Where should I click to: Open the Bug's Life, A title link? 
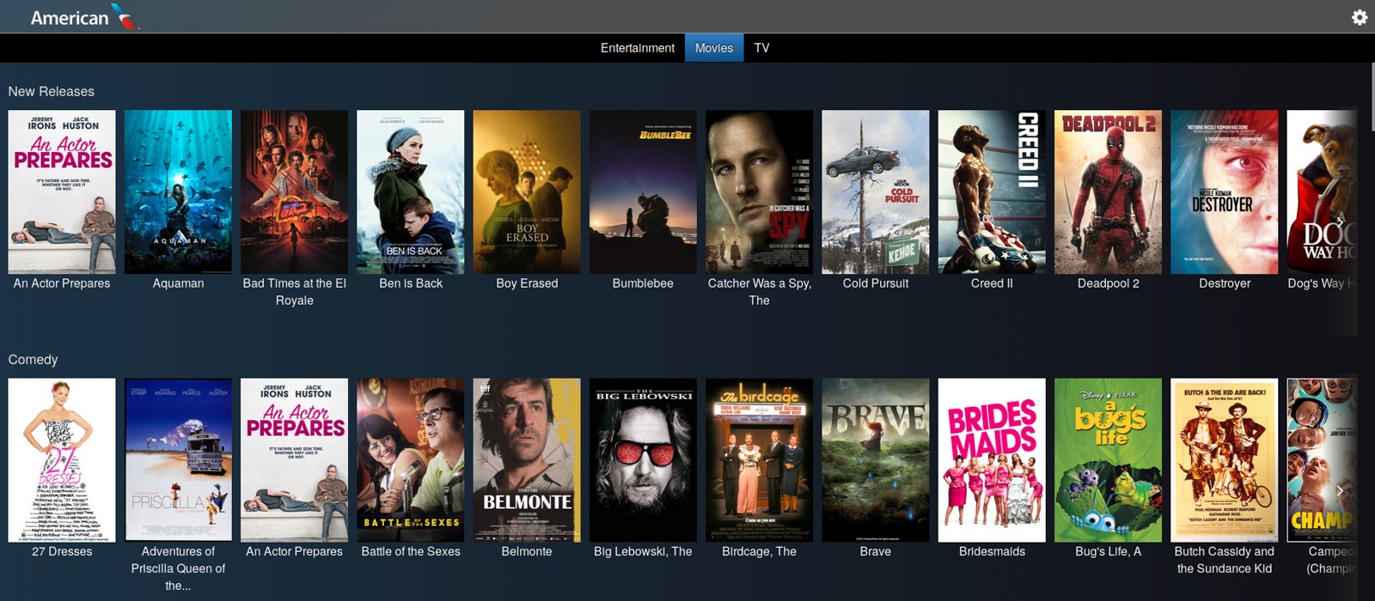[1108, 551]
